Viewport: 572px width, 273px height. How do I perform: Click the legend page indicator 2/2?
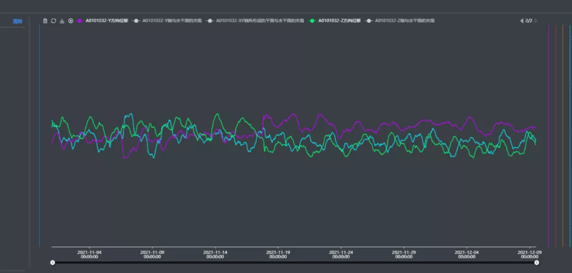pyautogui.click(x=529, y=21)
